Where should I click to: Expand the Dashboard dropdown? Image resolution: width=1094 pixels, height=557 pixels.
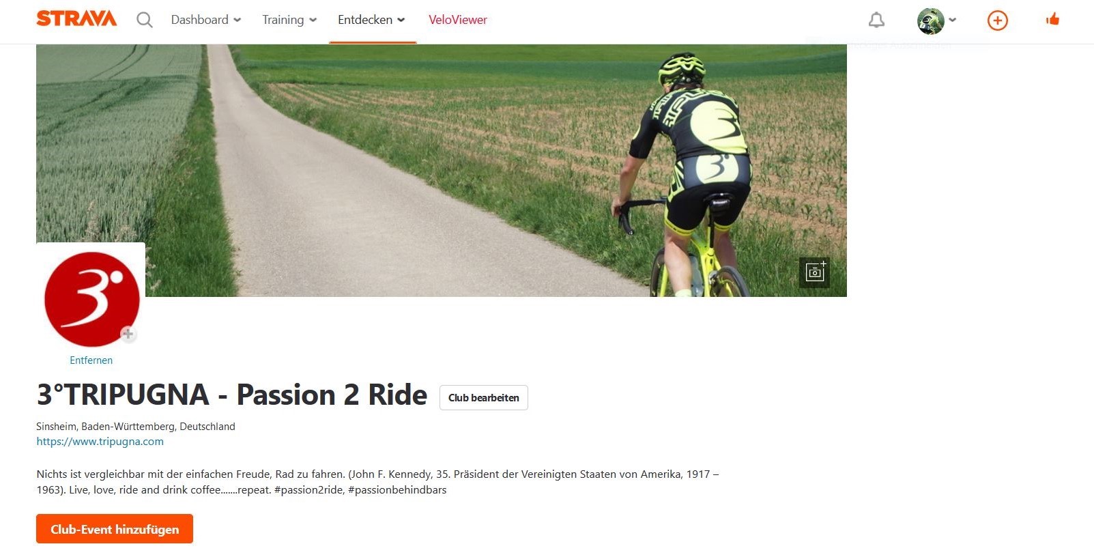click(206, 20)
